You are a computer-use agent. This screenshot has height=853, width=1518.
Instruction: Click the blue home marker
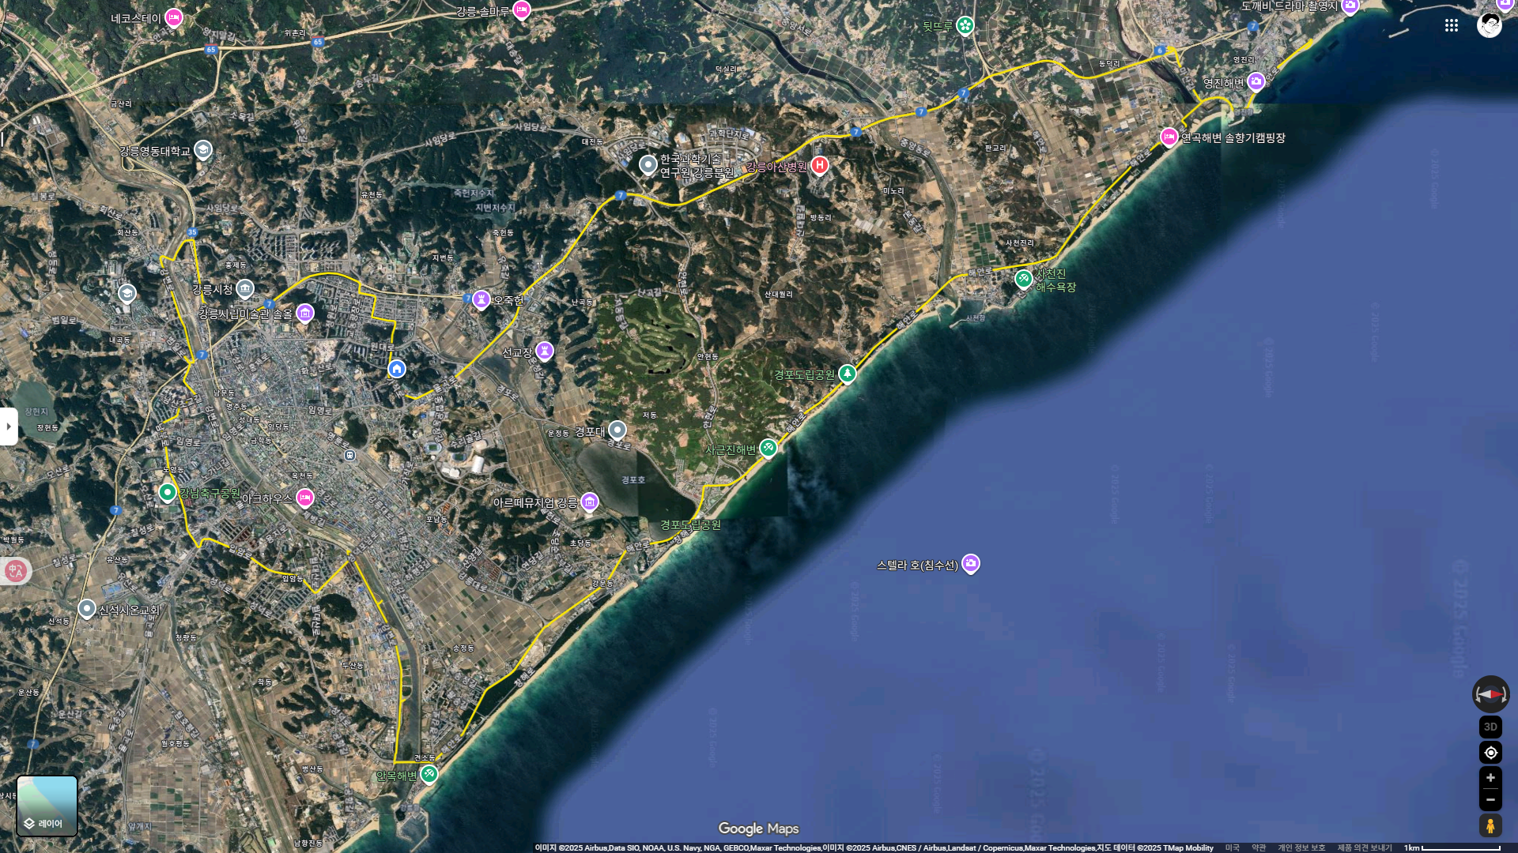(x=397, y=369)
